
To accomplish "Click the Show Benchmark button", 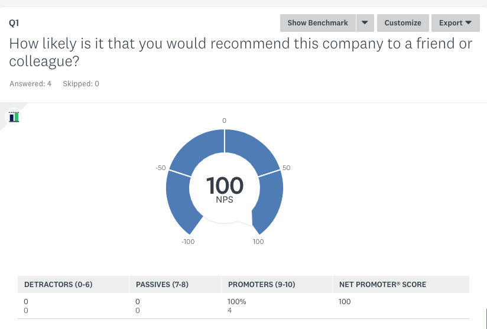I will [x=318, y=23].
